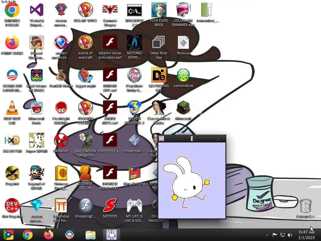Image resolution: width=321 pixels, height=241 pixels.
Task: Open the CHODE NUTS.swf flash file
Action: [110, 108]
